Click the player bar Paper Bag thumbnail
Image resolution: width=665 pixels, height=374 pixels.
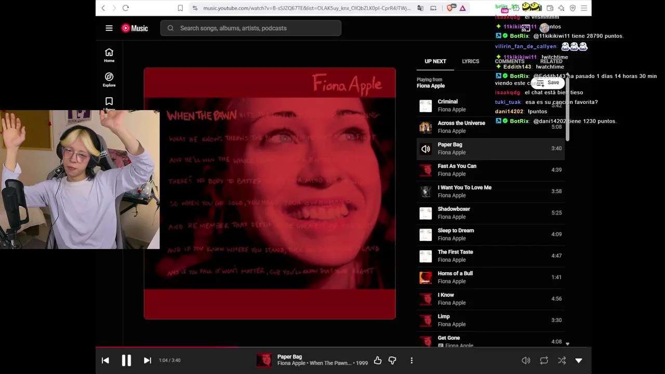point(264,360)
